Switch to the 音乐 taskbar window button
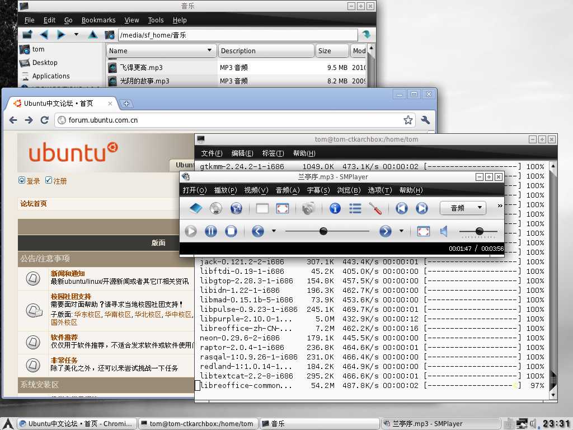 click(318, 424)
